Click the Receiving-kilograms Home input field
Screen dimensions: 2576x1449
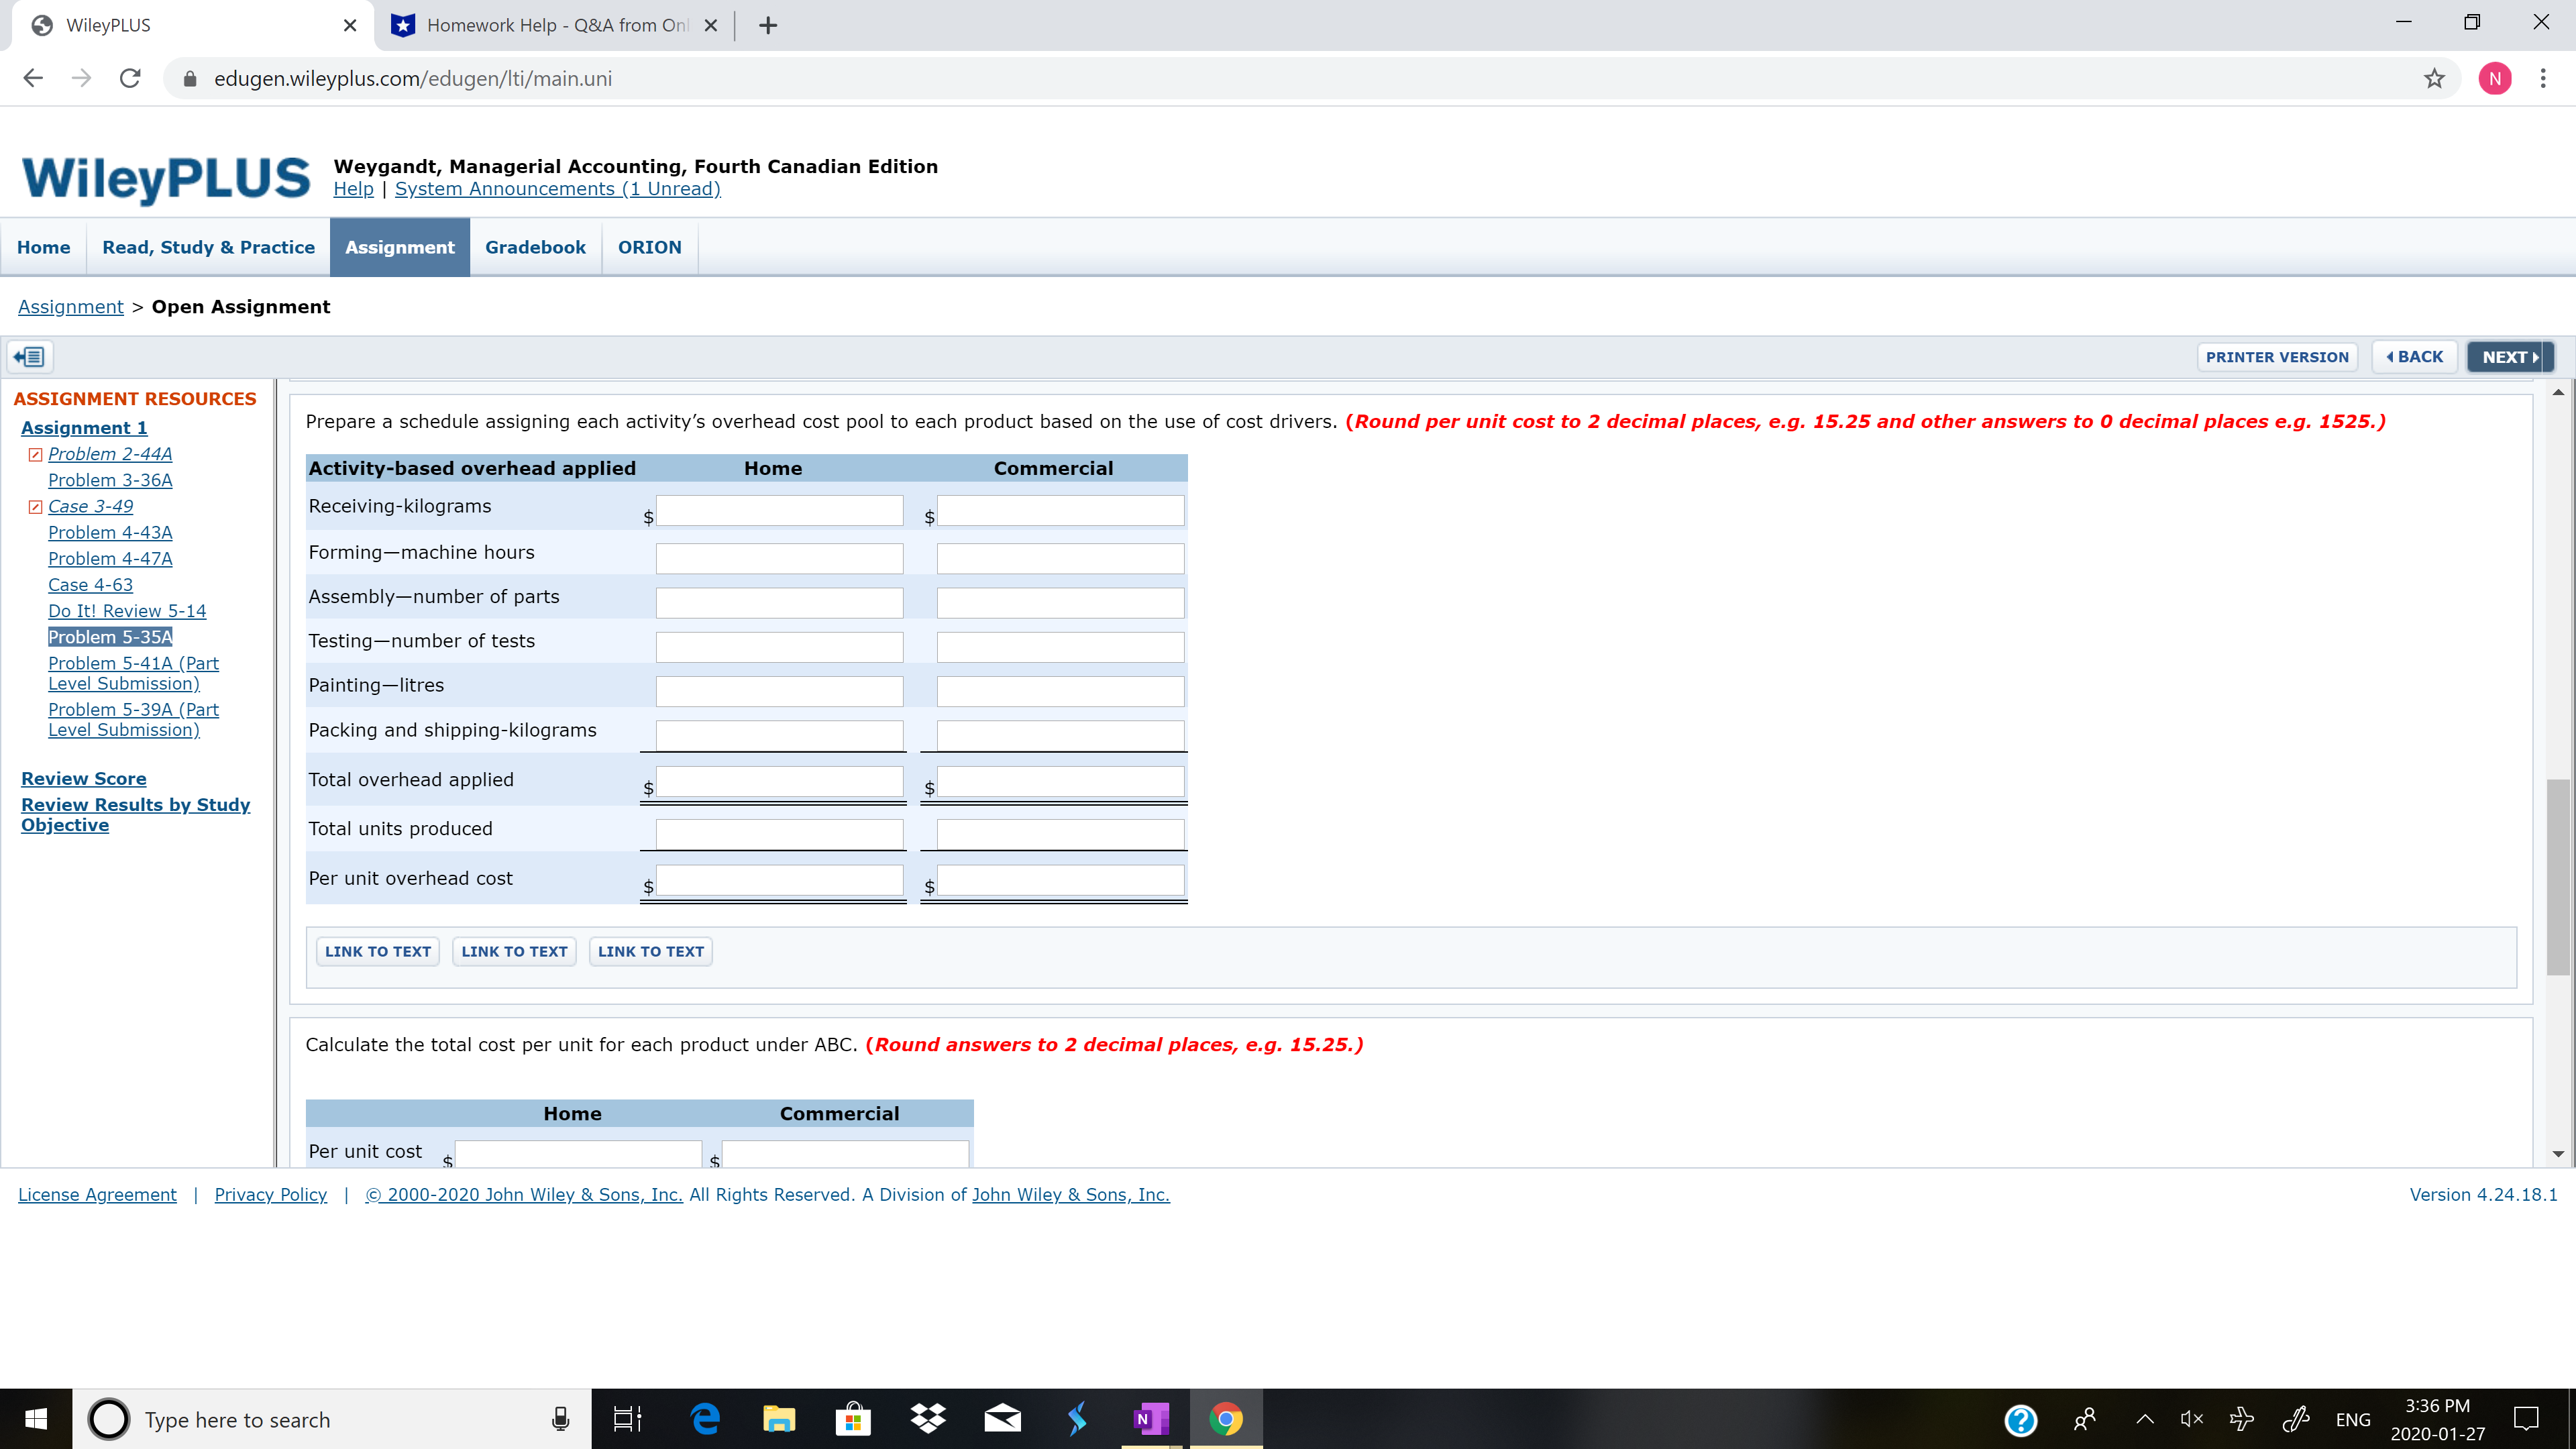(779, 510)
